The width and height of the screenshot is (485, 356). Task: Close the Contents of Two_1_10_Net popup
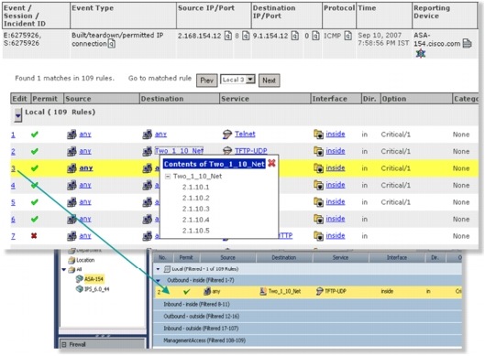pos(271,163)
